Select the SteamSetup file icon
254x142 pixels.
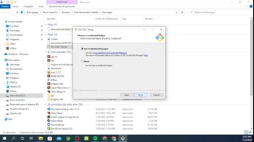[x=48, y=121]
